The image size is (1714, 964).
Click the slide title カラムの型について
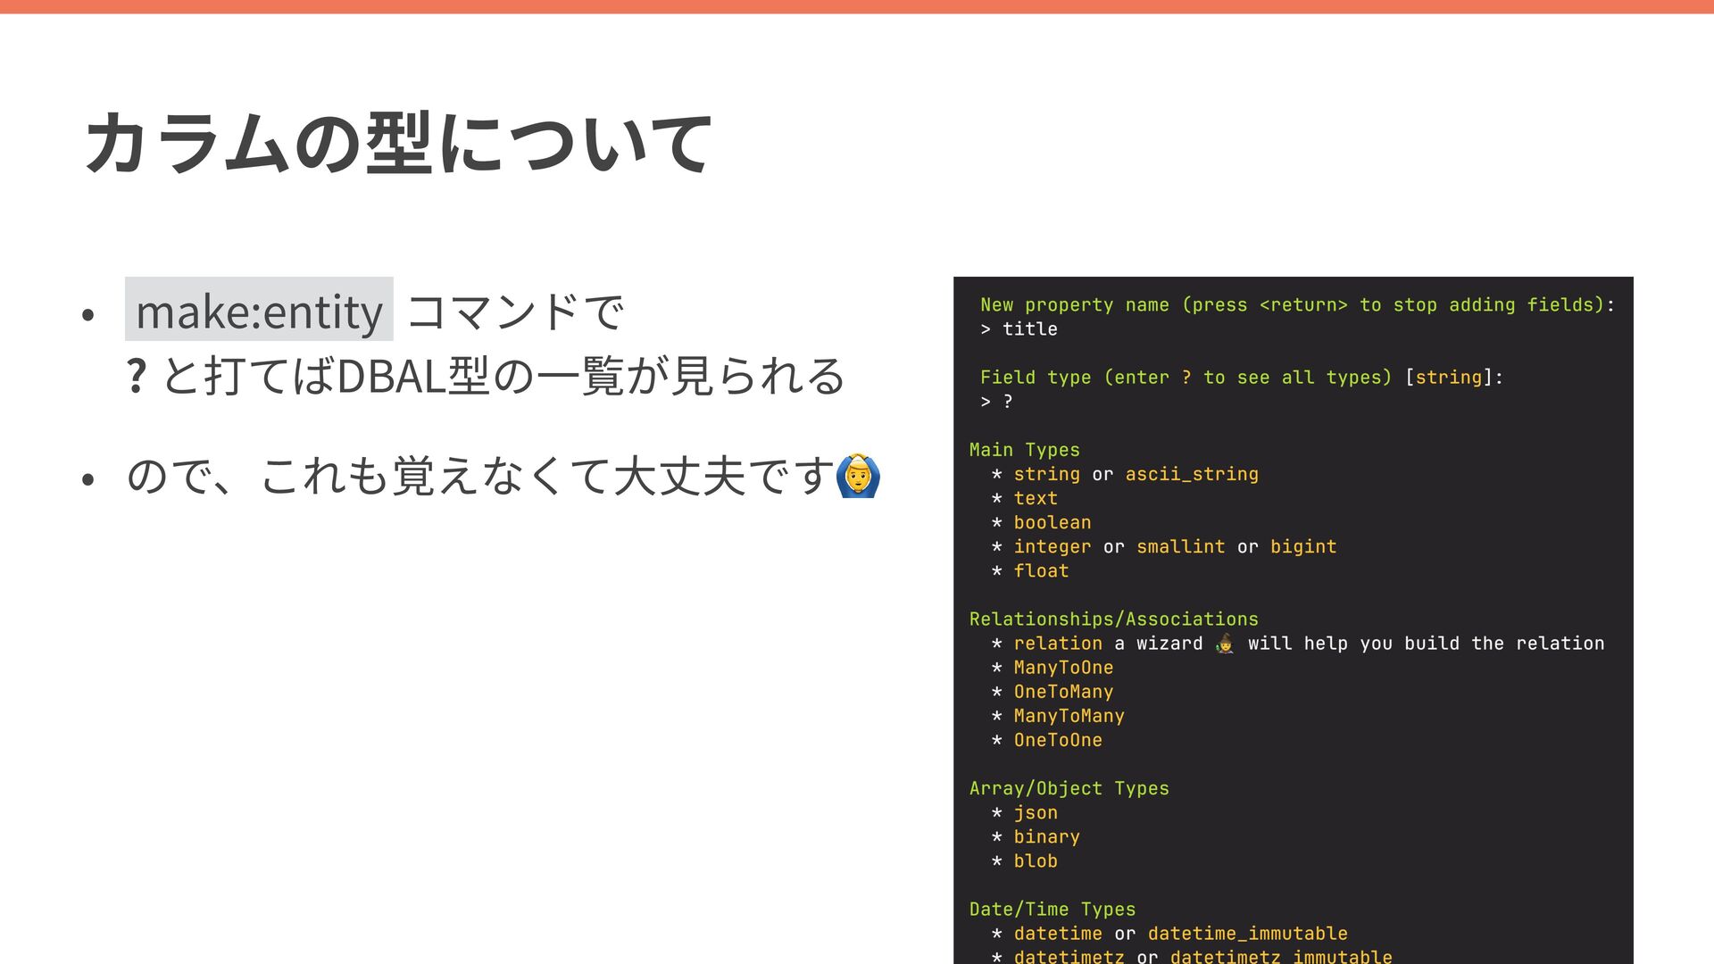pyautogui.click(x=398, y=143)
